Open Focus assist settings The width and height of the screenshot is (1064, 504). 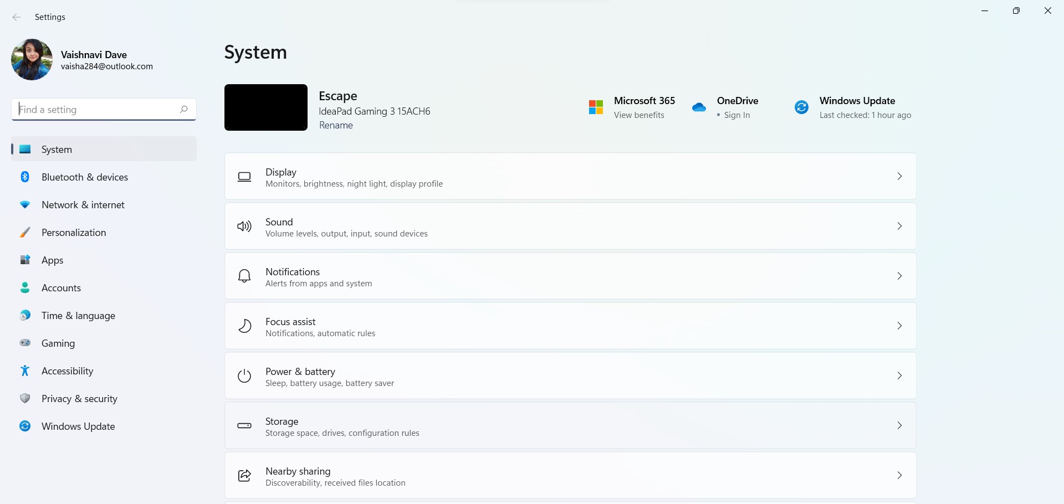tap(570, 326)
